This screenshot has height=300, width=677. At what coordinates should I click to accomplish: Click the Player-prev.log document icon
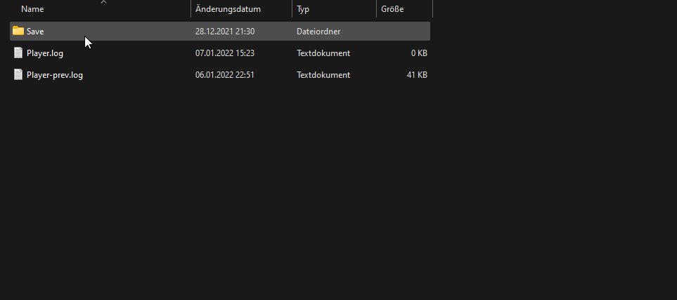(x=18, y=75)
